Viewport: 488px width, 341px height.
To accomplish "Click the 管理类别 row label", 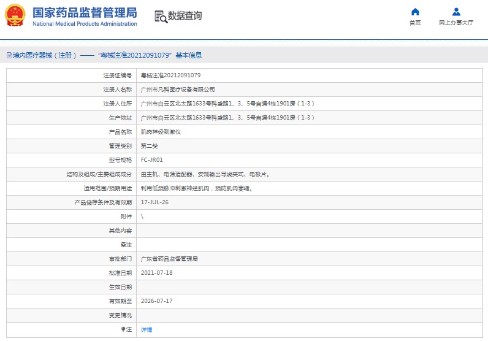I will 120,146.
